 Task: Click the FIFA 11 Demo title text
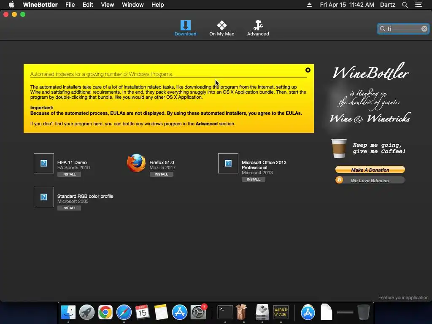tap(72, 162)
